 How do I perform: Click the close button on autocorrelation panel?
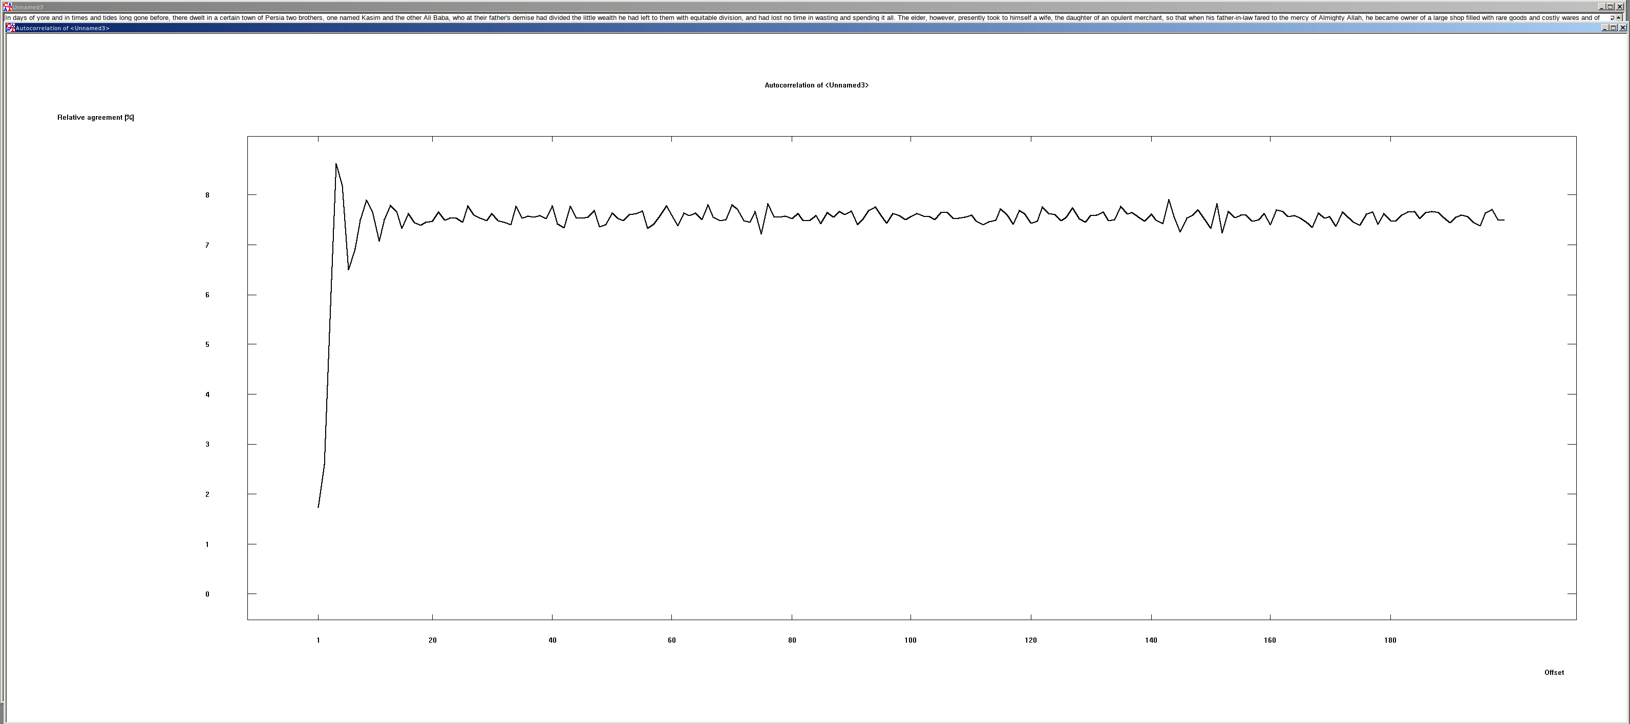pos(1622,28)
